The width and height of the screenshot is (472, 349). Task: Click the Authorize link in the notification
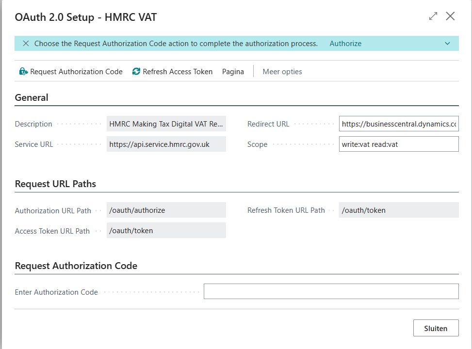pyautogui.click(x=345, y=44)
